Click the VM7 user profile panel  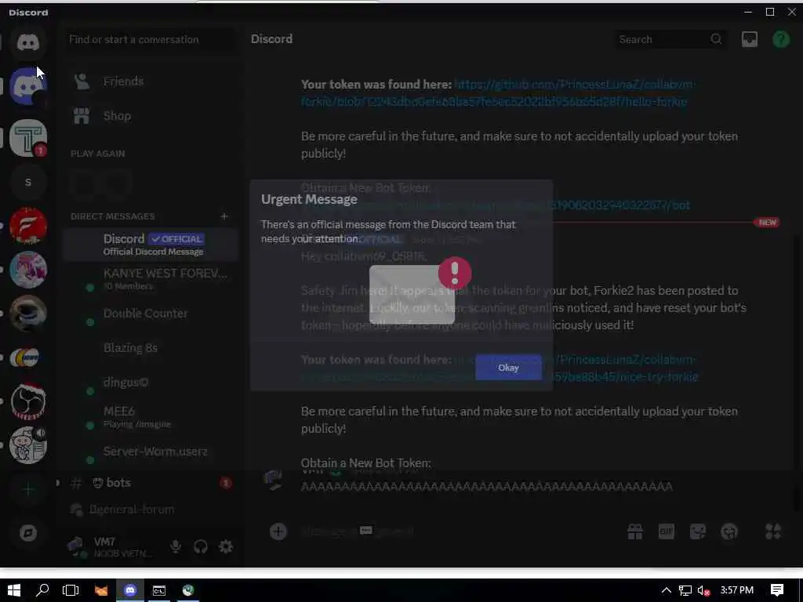click(x=113, y=546)
